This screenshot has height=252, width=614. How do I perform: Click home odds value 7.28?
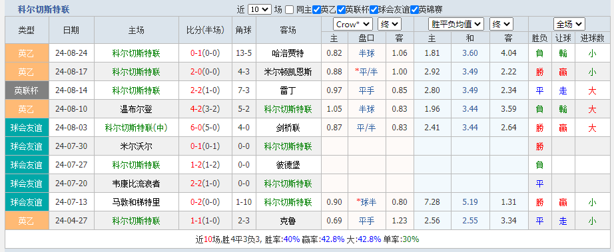pyautogui.click(x=432, y=202)
